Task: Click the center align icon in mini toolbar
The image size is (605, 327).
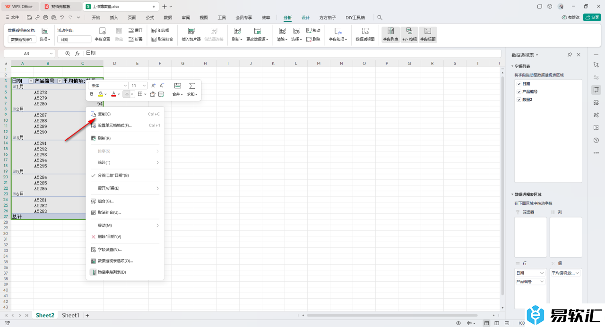Action: pos(127,94)
